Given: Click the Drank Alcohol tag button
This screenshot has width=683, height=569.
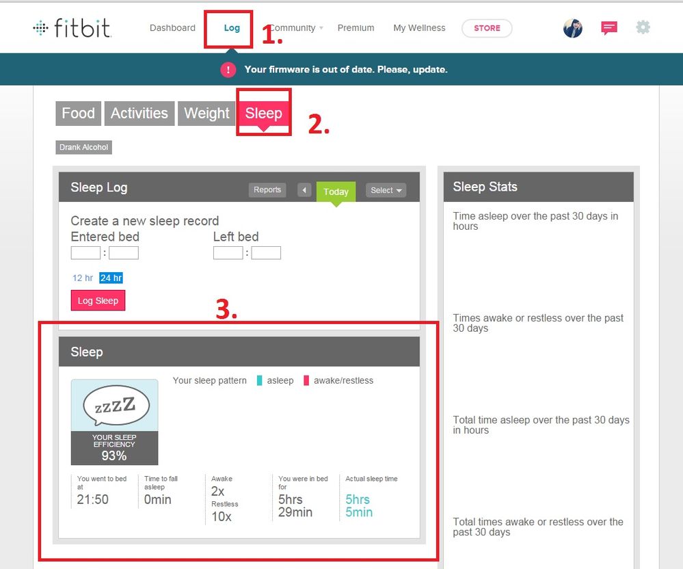Looking at the screenshot, I should pos(83,147).
